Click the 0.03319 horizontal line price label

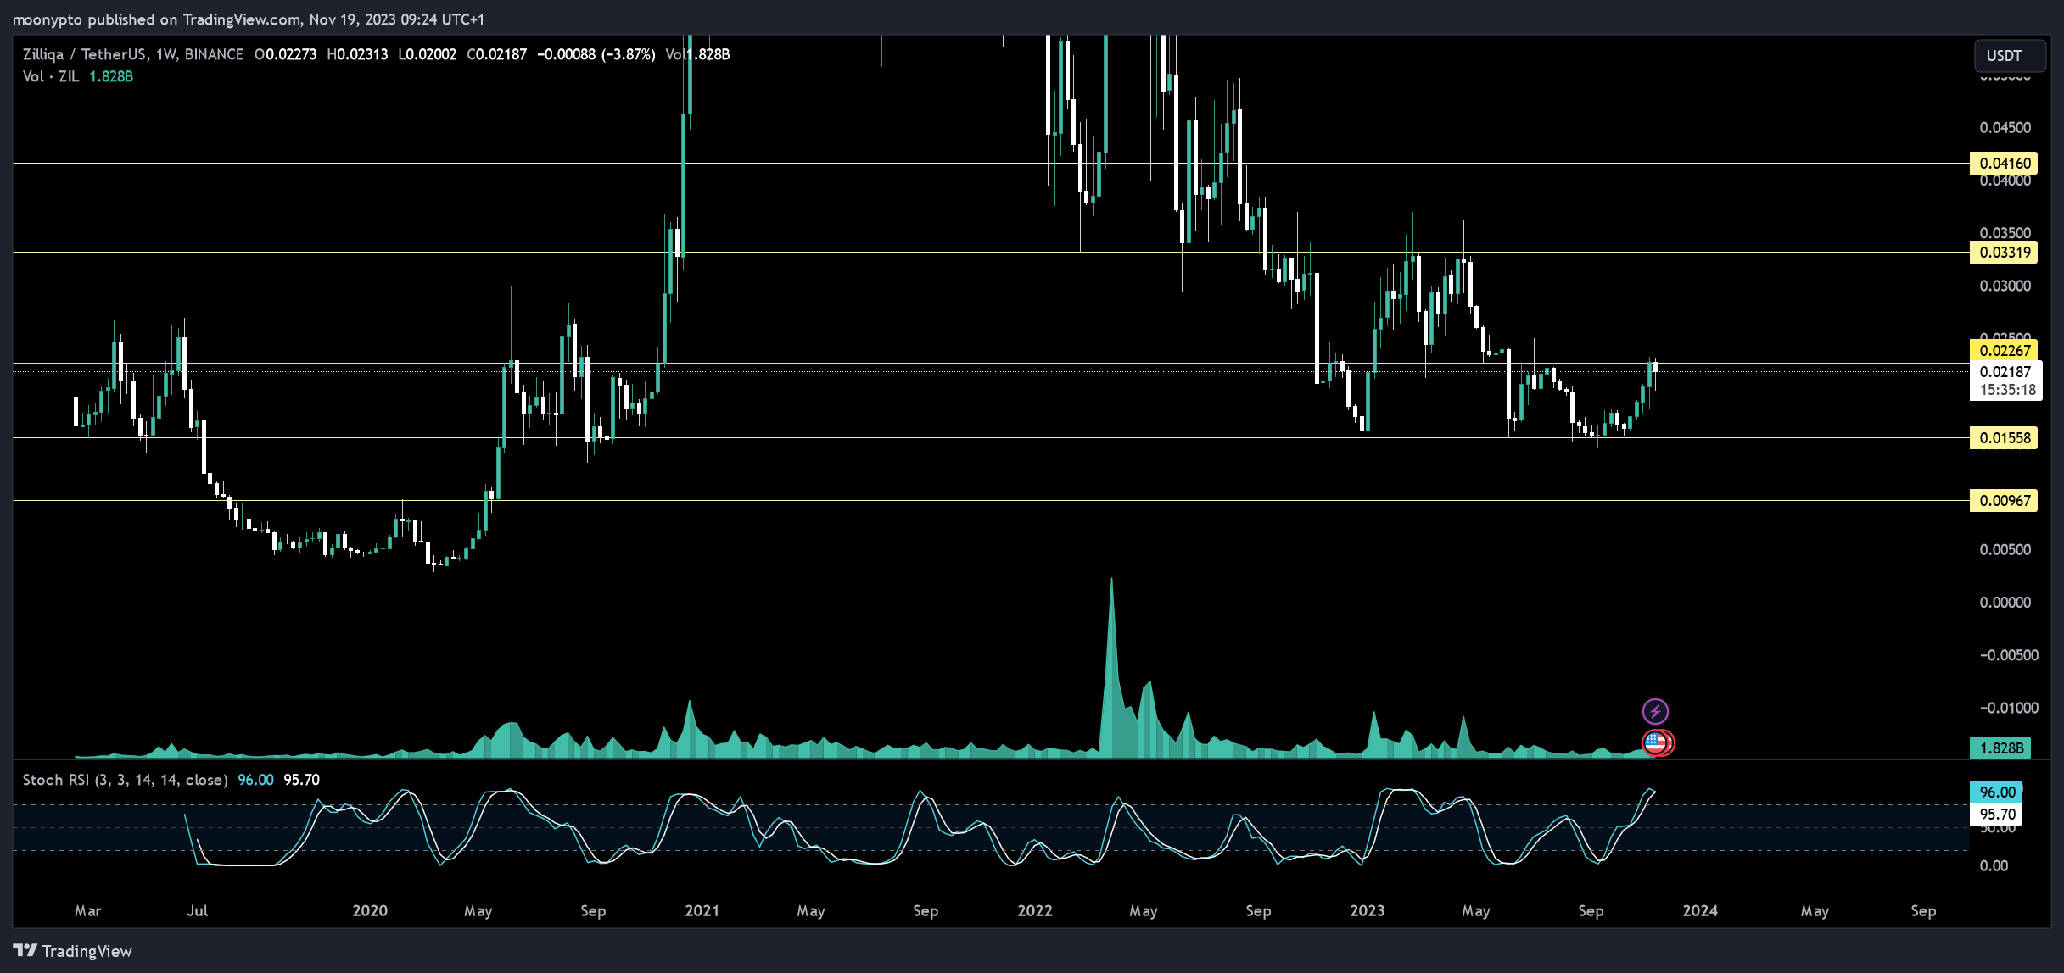[2005, 252]
